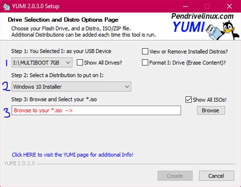
Task: Click the Cancel button
Action: [x=217, y=176]
